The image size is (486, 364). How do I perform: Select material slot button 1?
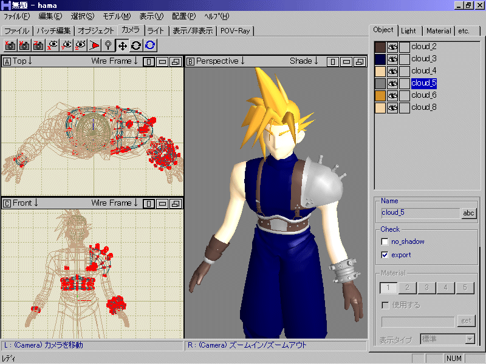388,288
